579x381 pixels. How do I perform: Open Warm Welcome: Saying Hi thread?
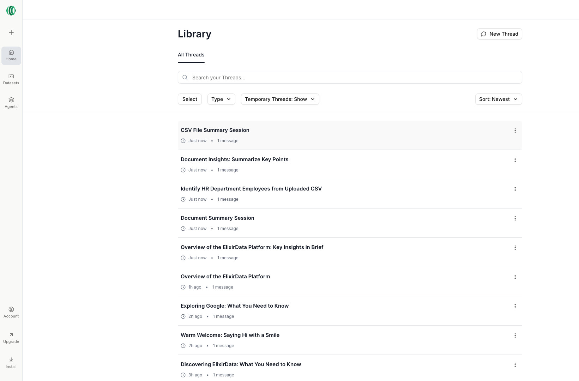coord(230,335)
